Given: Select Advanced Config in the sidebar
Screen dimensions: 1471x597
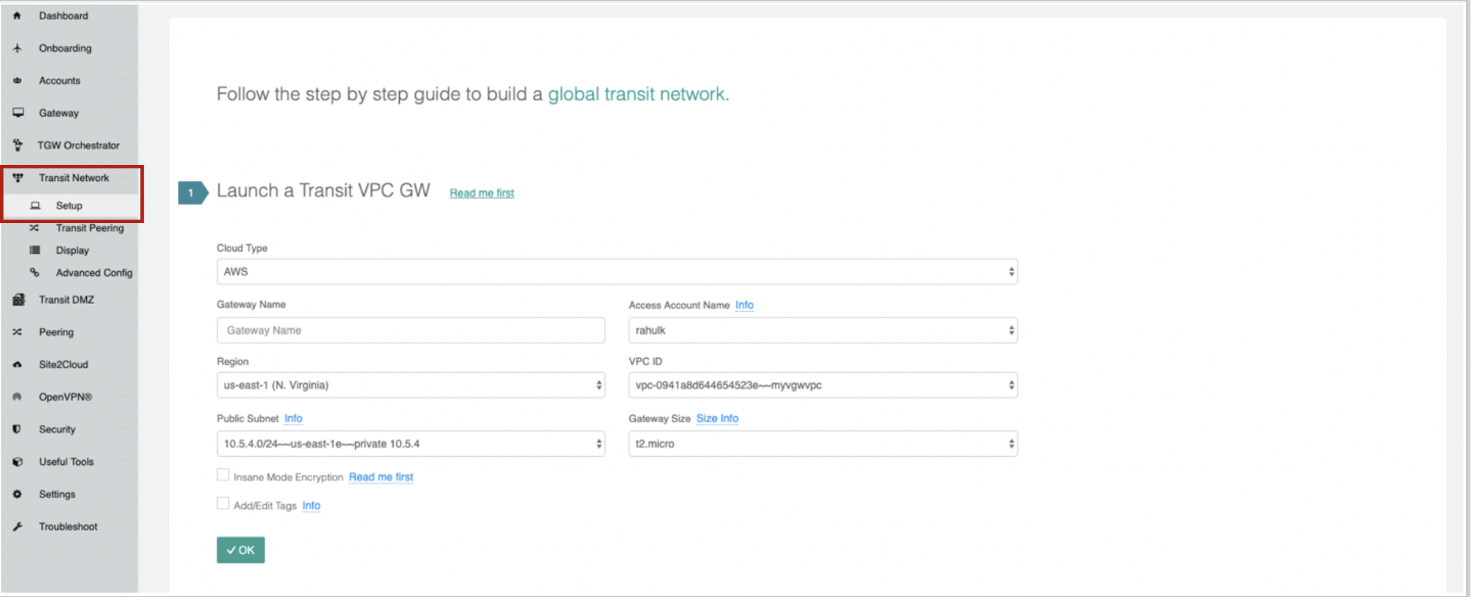Looking at the screenshot, I should pyautogui.click(x=94, y=273).
